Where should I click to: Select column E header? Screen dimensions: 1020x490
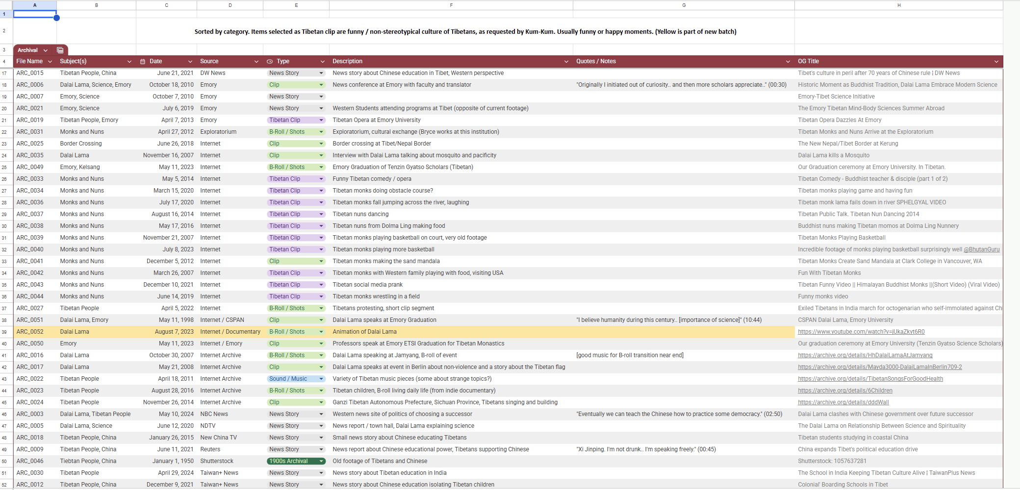click(296, 5)
